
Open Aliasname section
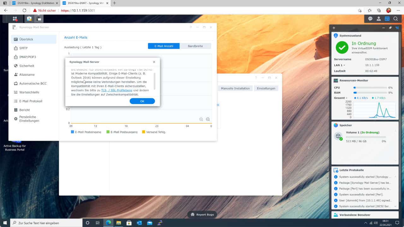click(33, 75)
